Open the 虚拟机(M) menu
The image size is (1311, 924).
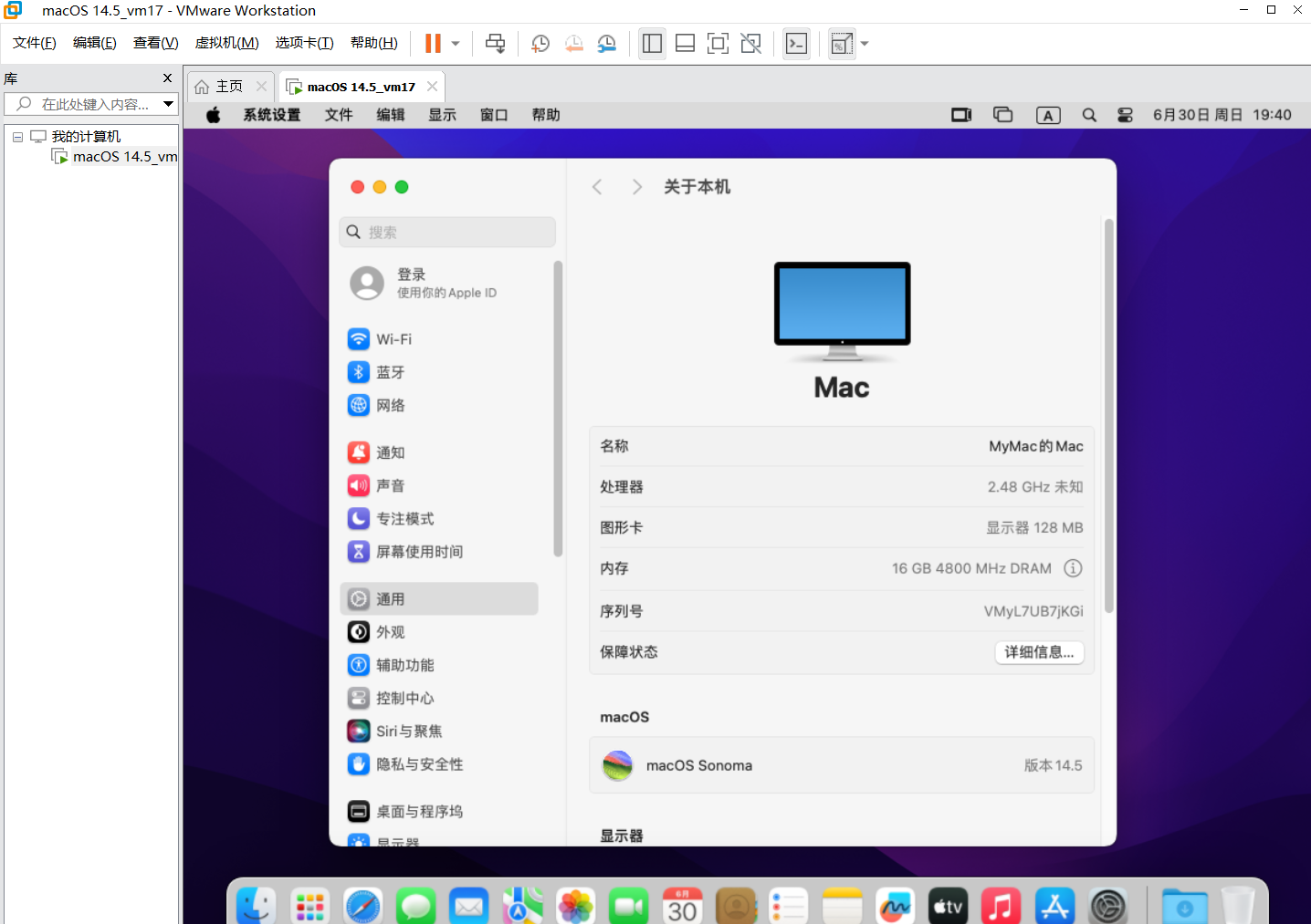click(226, 43)
